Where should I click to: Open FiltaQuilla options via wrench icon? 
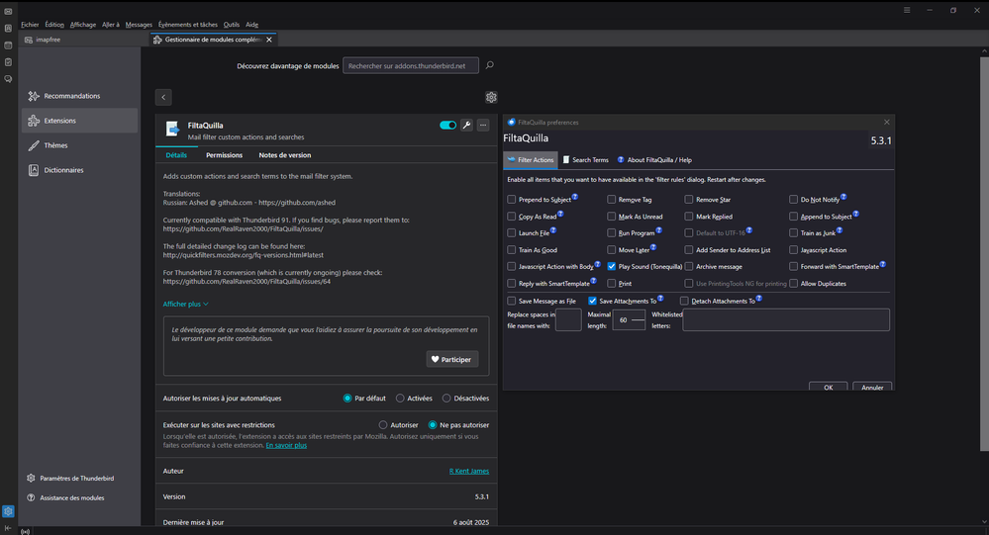[466, 126]
